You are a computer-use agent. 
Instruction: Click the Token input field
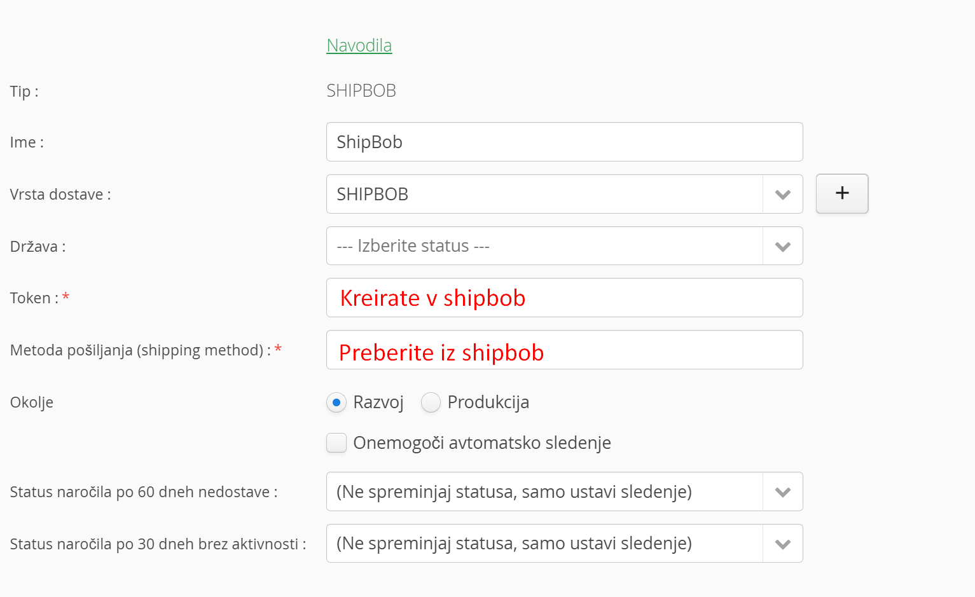(564, 298)
